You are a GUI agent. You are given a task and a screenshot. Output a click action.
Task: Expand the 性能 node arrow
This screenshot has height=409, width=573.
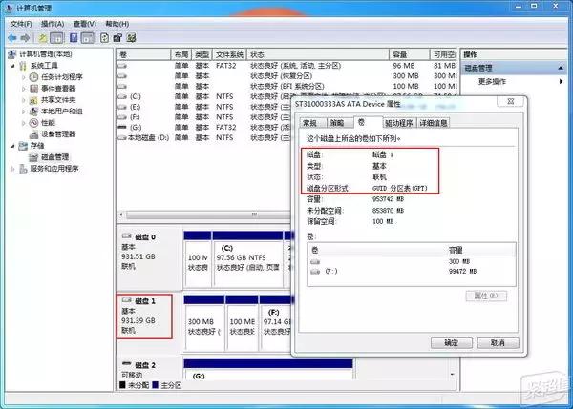tap(24, 123)
